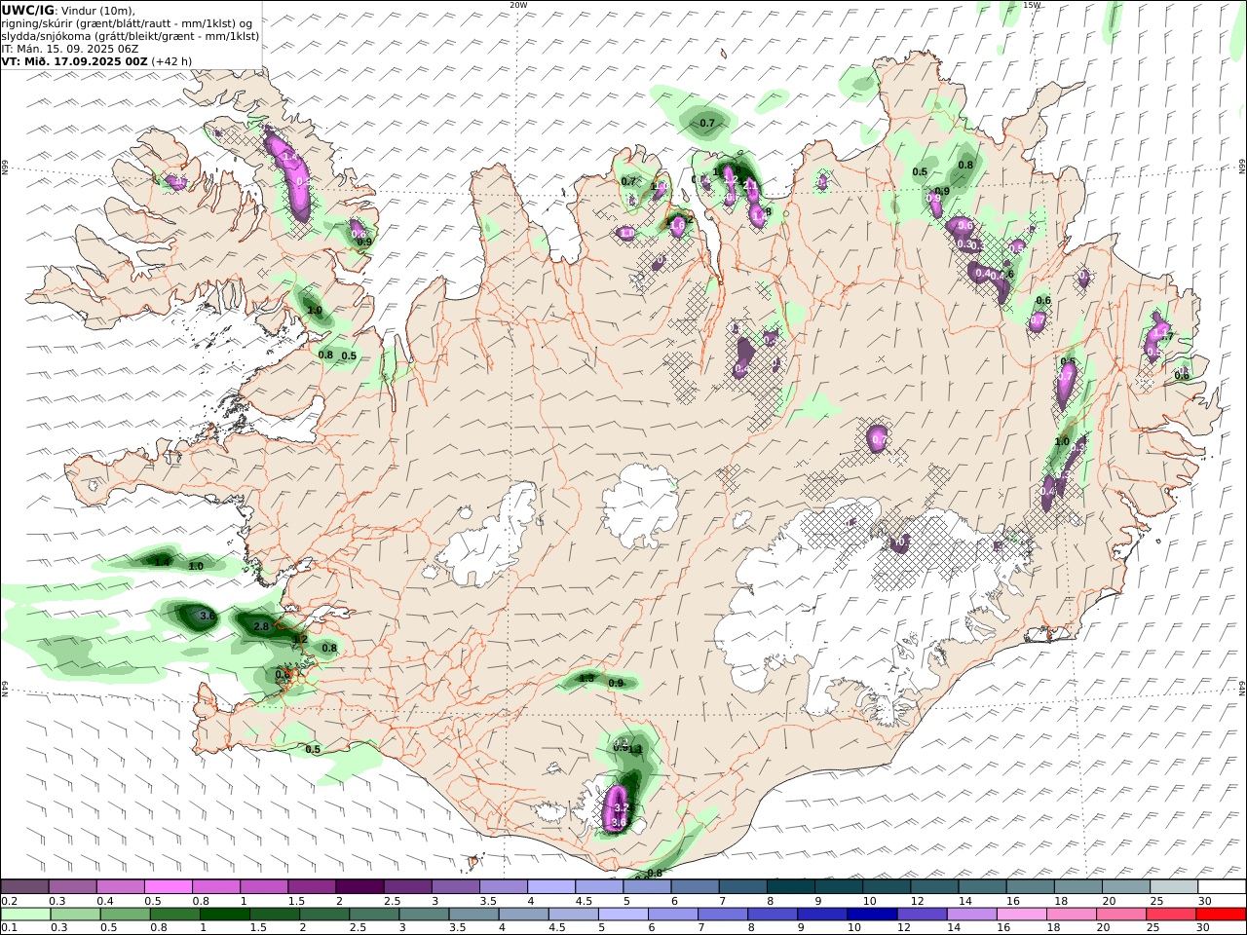
Task: Bottom legend row: click the 14–16 light violet swatch
Action: click(973, 915)
